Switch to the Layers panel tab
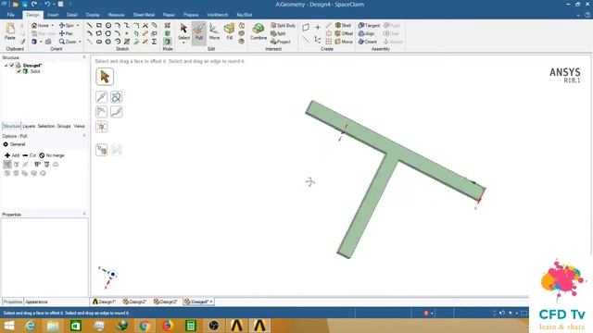Screen dimensions: 593x333 (x=29, y=126)
